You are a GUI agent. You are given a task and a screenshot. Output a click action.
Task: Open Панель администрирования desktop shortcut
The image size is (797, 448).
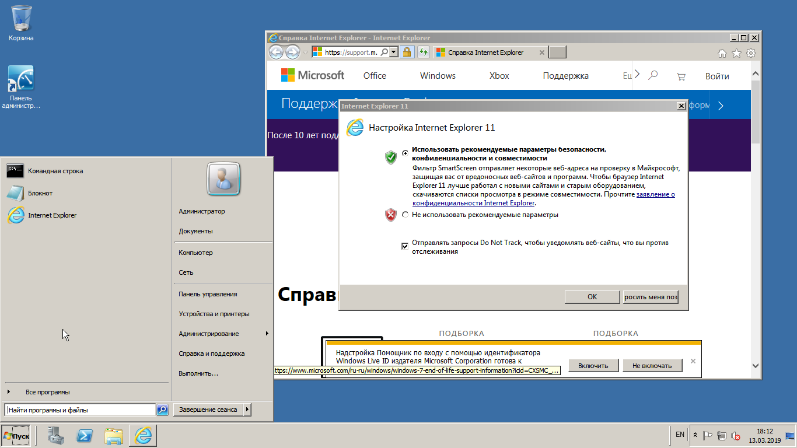[21, 87]
